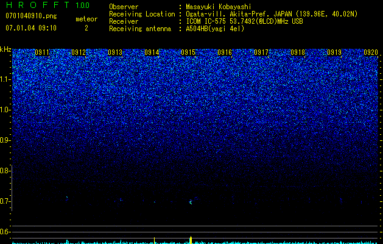Screen dimensions: 383x244
Task: Click the 'meteor' label
Action: pyautogui.click(x=86, y=19)
